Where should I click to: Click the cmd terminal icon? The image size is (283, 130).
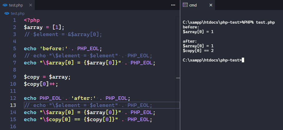(x=185, y=5)
